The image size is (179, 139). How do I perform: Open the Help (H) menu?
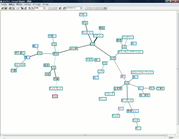[x=45, y=4]
